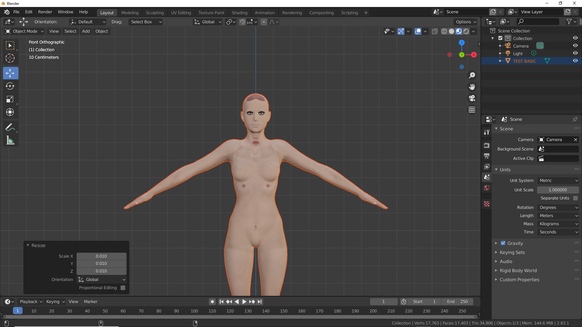582x327 pixels.
Task: Open View Layer properties tab
Action: (x=487, y=167)
